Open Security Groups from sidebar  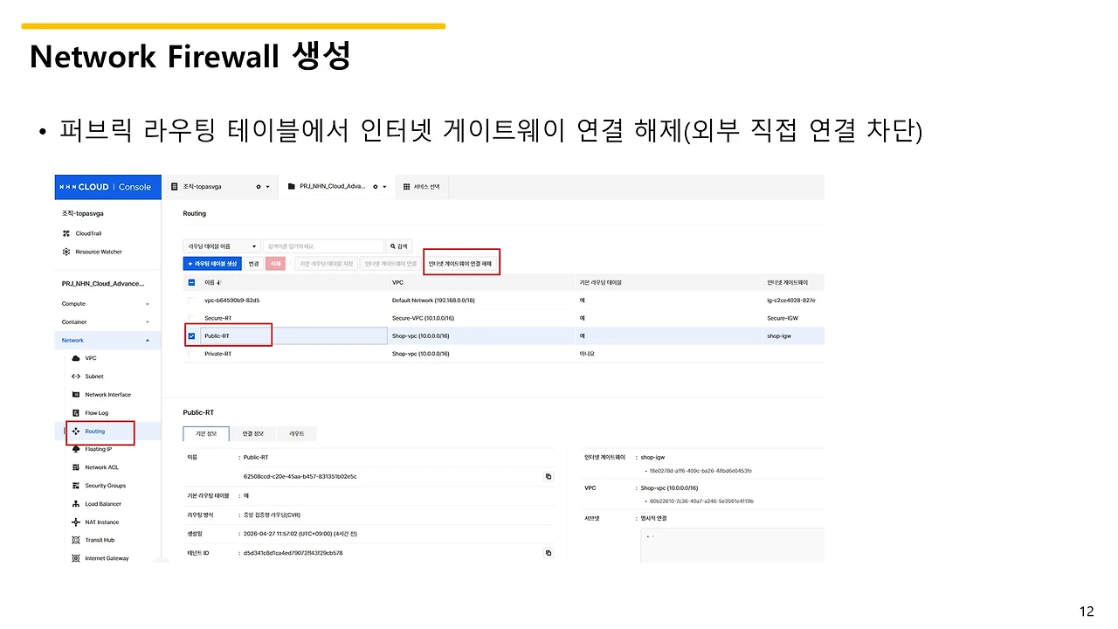(101, 485)
